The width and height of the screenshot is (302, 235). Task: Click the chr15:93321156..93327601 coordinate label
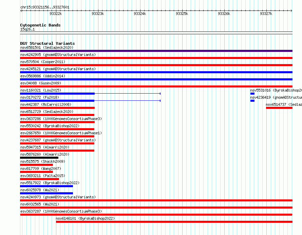(45, 7)
